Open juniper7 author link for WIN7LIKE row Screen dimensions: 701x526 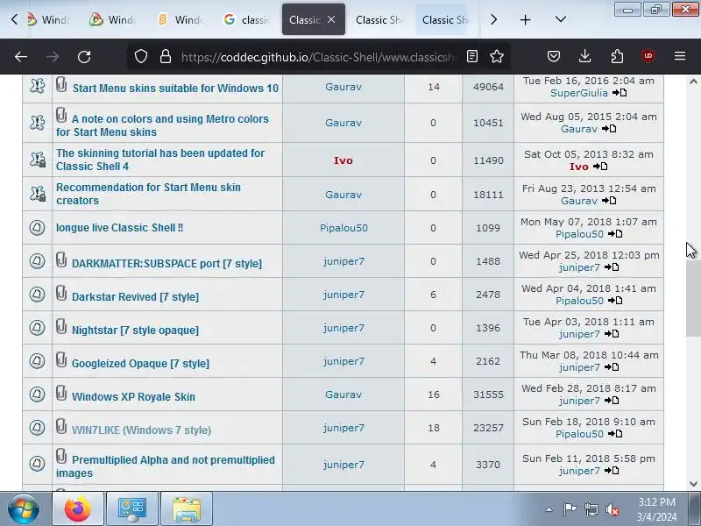click(x=343, y=428)
